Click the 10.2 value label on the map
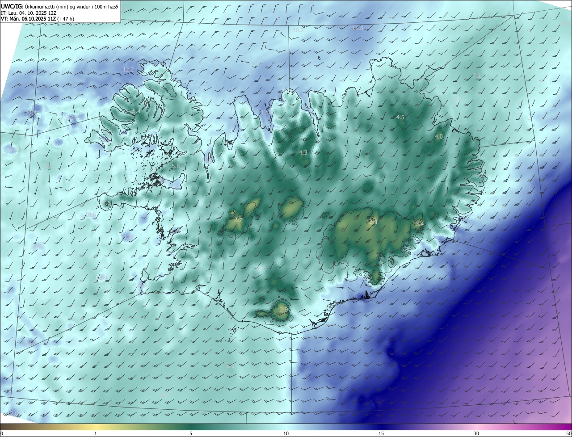The width and height of the screenshot is (572, 437). coord(298,30)
